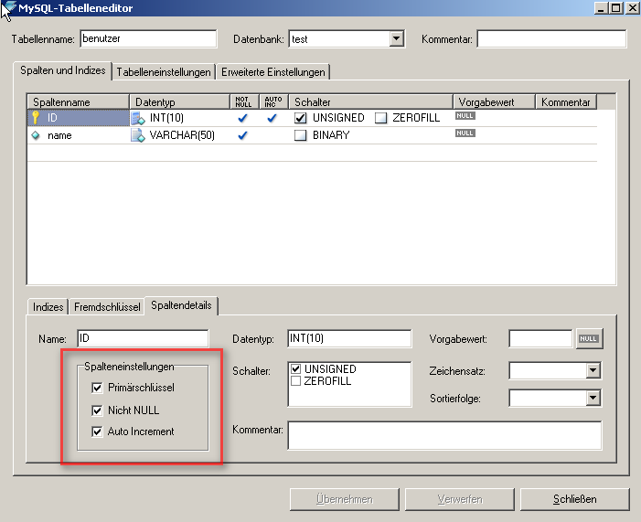Image resolution: width=641 pixels, height=522 pixels.
Task: Click the Übernehmen button
Action: point(345,499)
